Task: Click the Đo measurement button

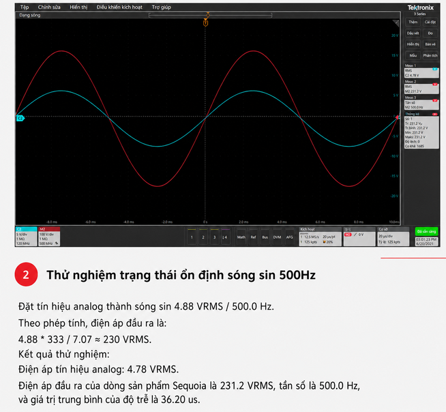Action: pyautogui.click(x=430, y=33)
